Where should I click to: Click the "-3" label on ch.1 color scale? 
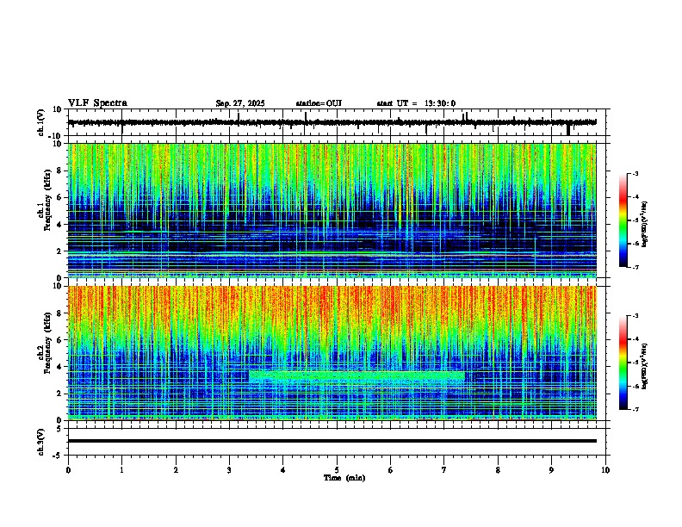635,173
